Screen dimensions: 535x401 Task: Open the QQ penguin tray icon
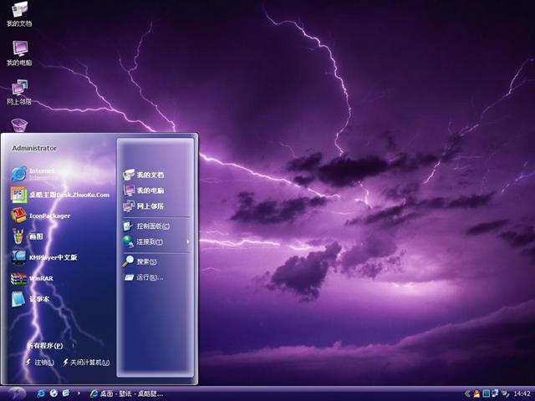[477, 393]
